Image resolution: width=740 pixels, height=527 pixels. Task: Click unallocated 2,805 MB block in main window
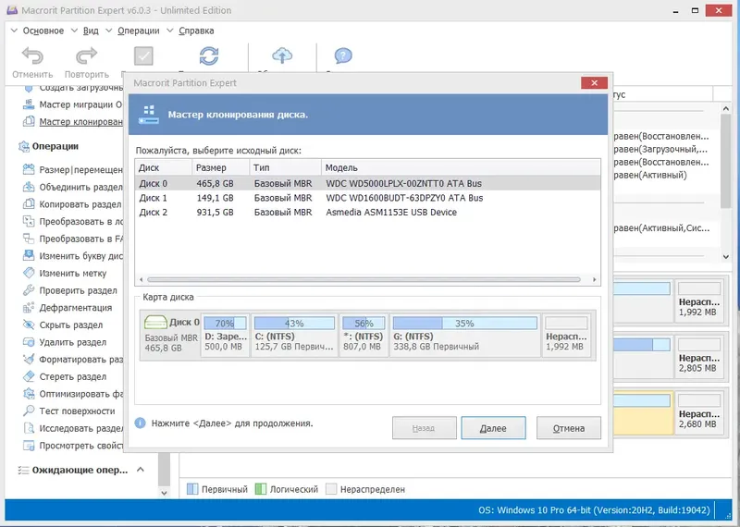click(x=699, y=357)
